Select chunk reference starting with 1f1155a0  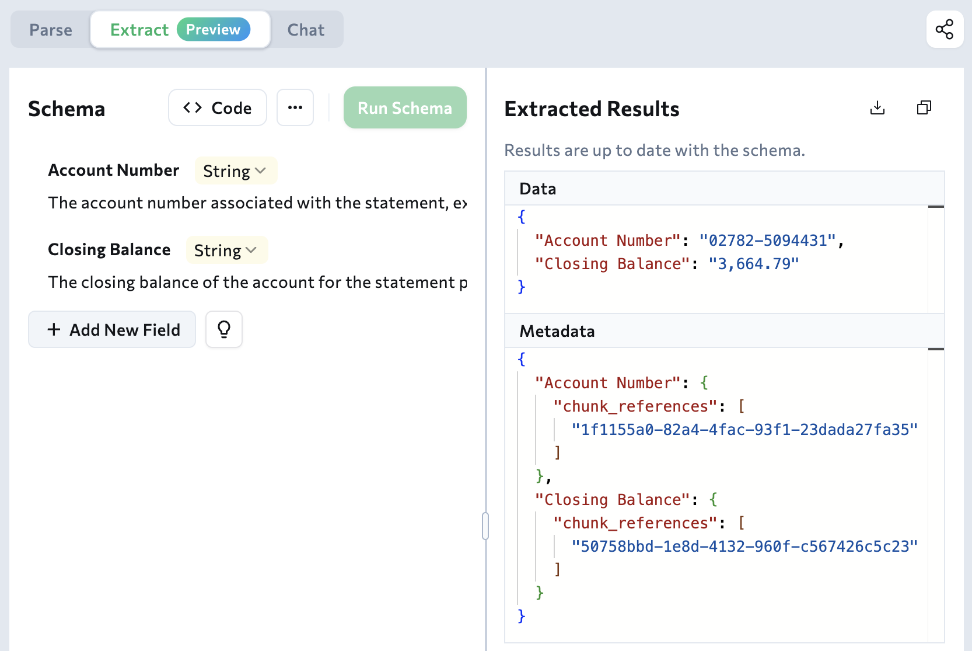click(744, 430)
